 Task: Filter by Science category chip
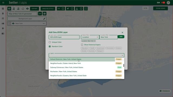118,48
